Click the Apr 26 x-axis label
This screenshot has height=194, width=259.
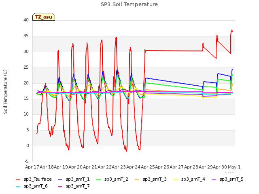point(162,167)
